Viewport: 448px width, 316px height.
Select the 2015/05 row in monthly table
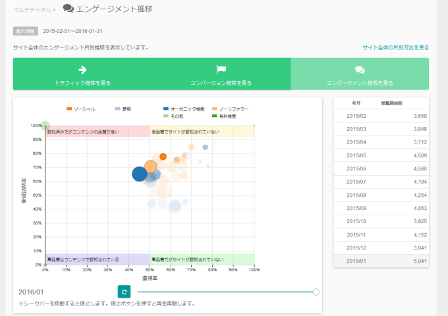pos(381,155)
